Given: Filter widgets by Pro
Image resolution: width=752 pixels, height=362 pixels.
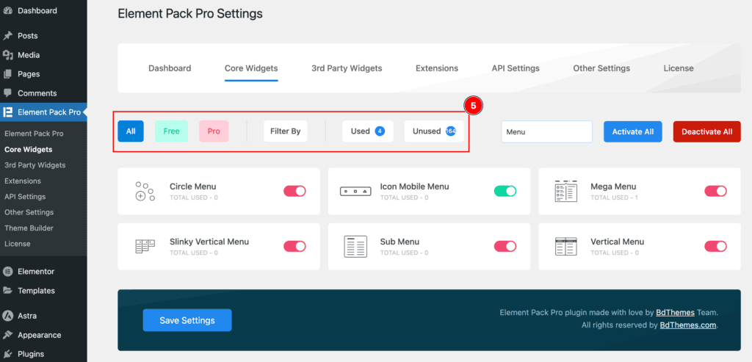Looking at the screenshot, I should coord(214,131).
